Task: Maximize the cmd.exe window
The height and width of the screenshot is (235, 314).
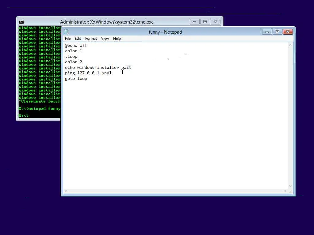Action: (205, 22)
